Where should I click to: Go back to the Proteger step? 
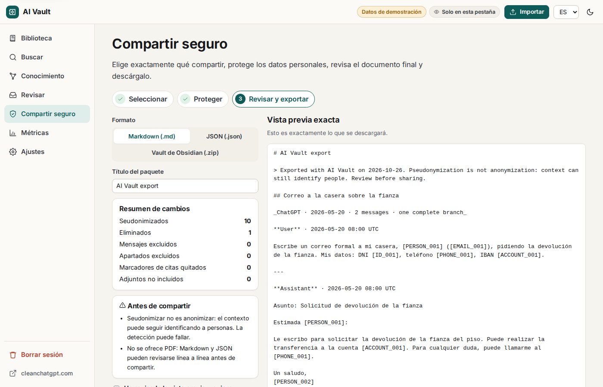pos(202,99)
